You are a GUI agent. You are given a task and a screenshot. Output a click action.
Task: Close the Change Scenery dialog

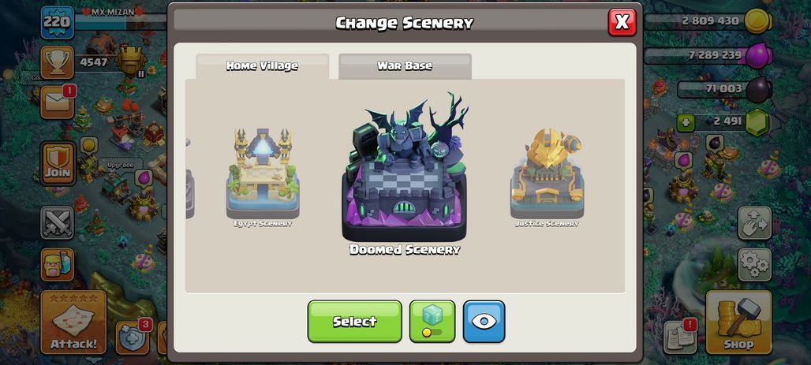(622, 22)
